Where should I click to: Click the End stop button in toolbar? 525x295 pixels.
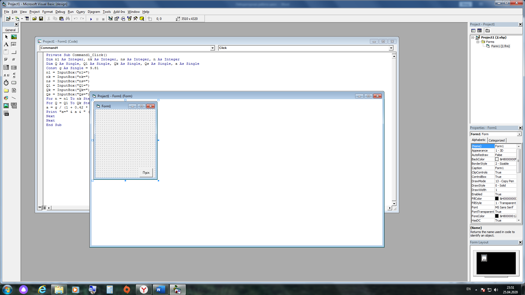point(103,19)
